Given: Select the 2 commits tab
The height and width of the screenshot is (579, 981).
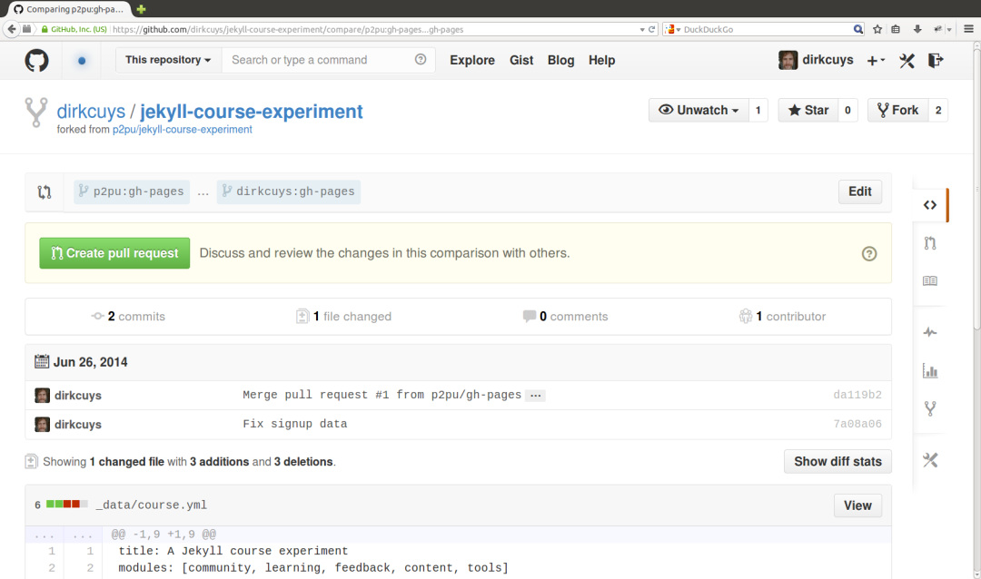Looking at the screenshot, I should pyautogui.click(x=128, y=317).
